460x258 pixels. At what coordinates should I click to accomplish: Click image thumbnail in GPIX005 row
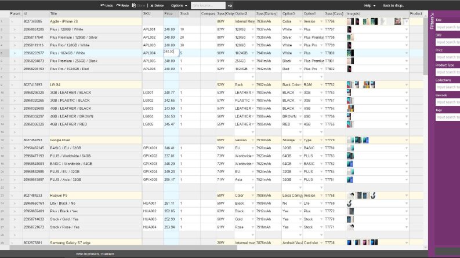tap(350, 179)
